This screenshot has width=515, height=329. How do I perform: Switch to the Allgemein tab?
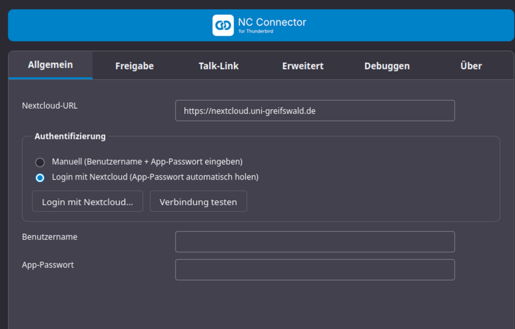(x=50, y=65)
